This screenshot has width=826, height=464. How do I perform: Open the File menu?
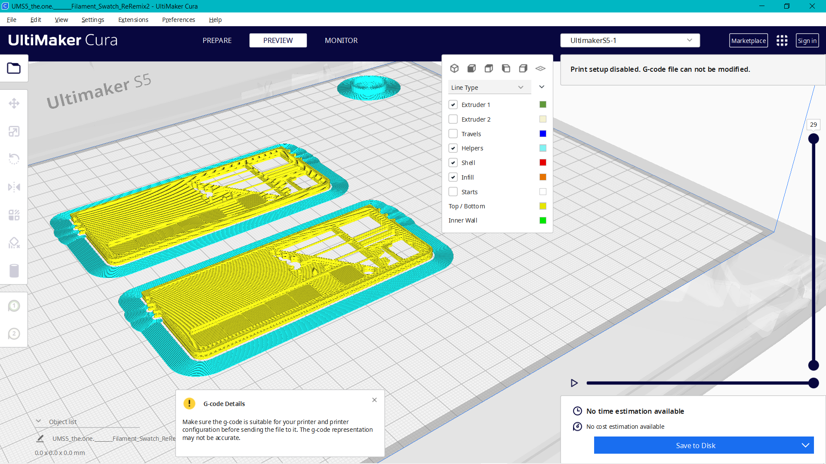pos(12,20)
